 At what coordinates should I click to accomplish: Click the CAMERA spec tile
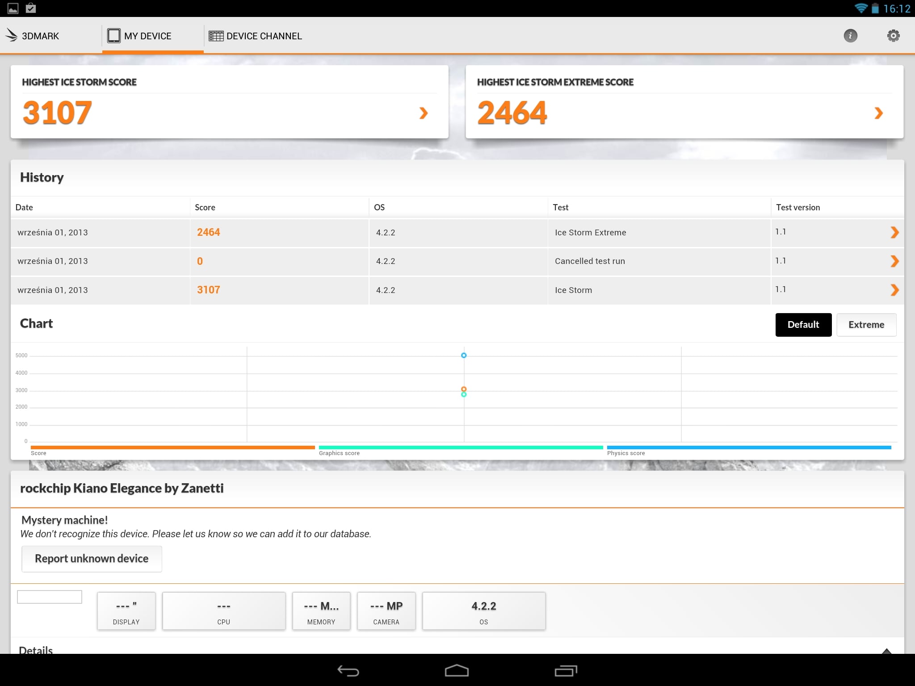(386, 611)
